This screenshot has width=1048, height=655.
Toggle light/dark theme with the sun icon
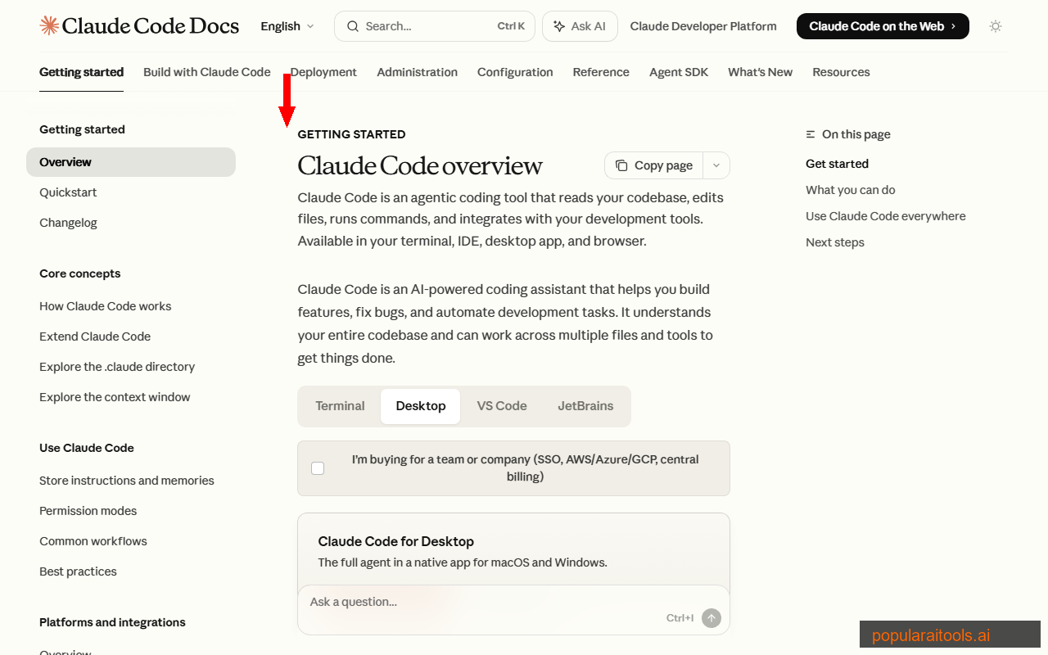click(996, 26)
